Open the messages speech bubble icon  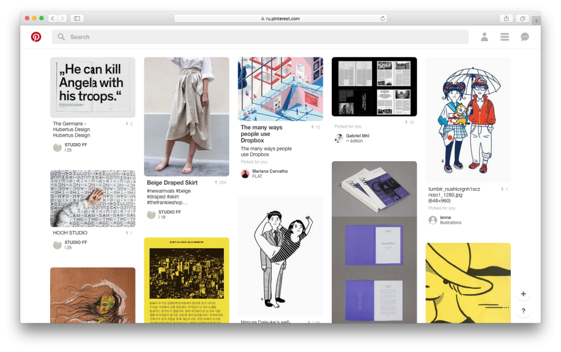[525, 37]
